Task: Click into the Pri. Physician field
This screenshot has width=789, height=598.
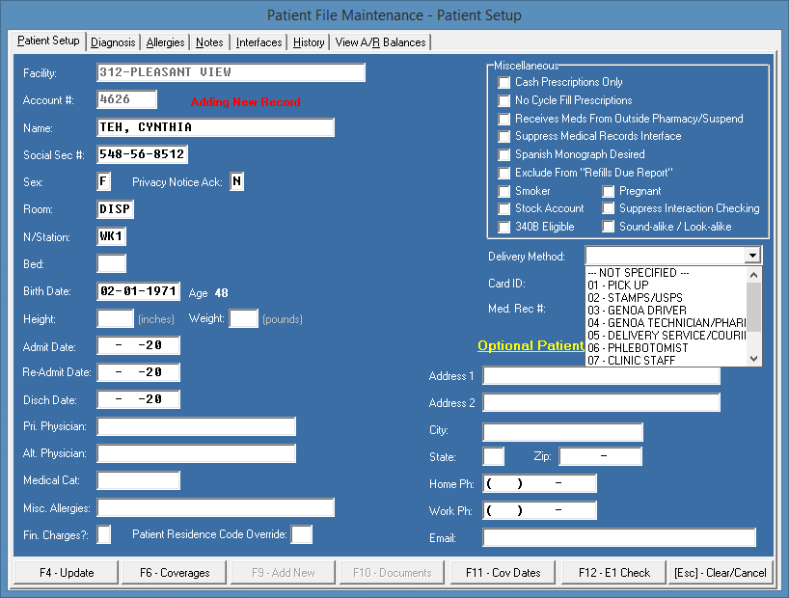Action: tap(196, 427)
